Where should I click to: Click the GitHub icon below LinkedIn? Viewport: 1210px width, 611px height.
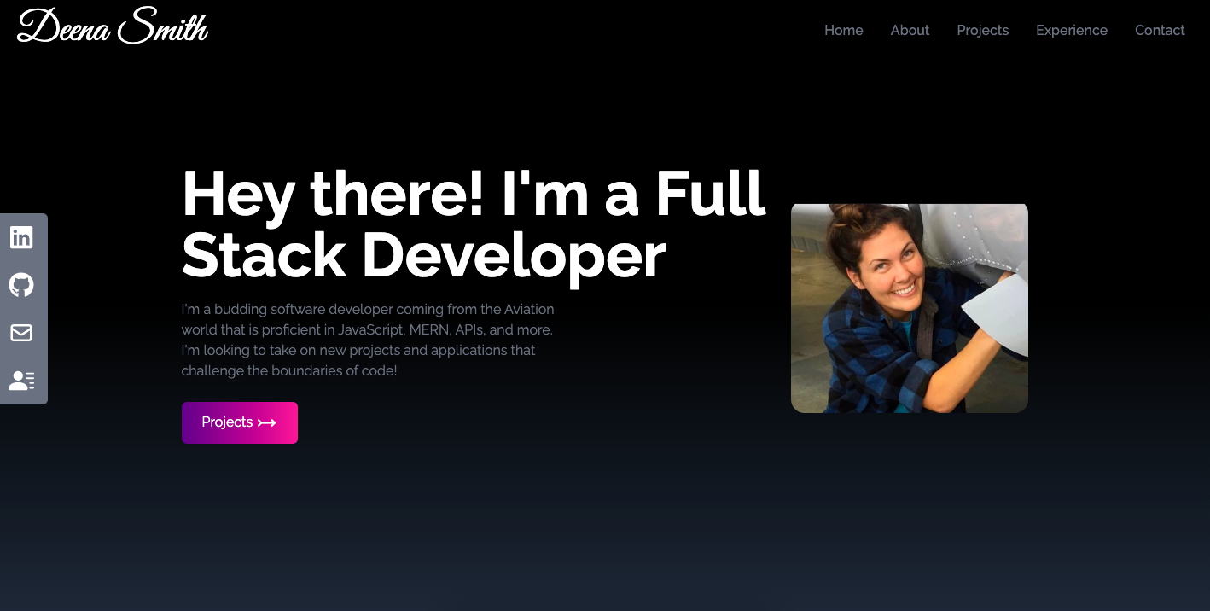tap(21, 285)
